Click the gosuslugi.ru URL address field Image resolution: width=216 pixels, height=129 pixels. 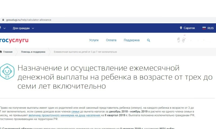[29, 20]
